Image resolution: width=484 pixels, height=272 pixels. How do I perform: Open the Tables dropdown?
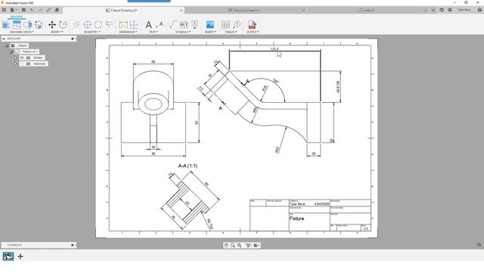(x=231, y=32)
